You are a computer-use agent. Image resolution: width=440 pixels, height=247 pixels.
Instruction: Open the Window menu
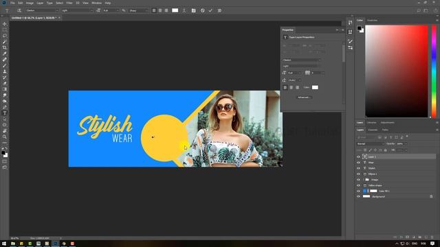coord(96,3)
